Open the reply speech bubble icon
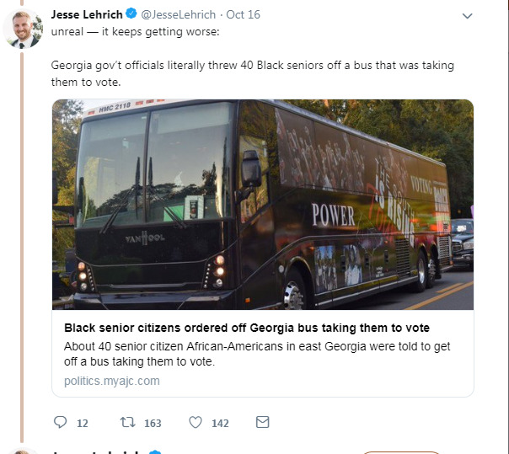 point(61,422)
